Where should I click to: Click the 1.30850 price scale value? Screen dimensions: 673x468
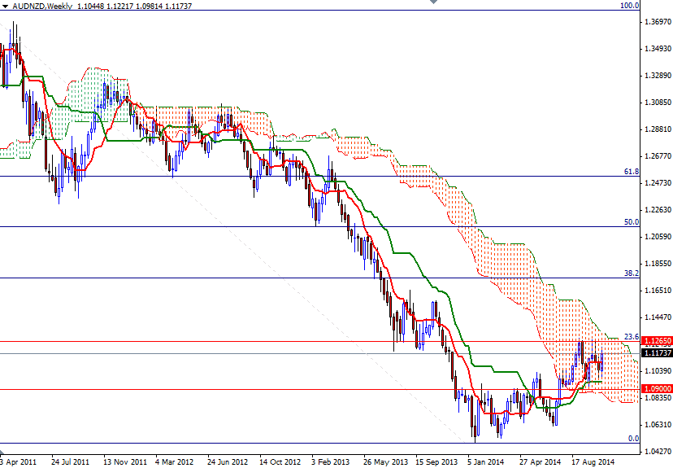click(x=658, y=103)
